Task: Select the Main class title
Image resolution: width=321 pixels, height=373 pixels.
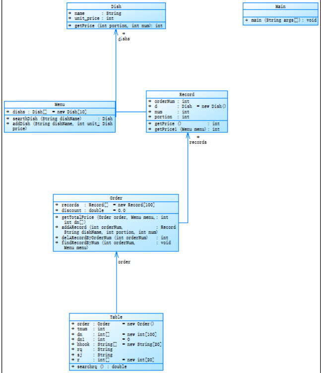Action: [x=280, y=6]
